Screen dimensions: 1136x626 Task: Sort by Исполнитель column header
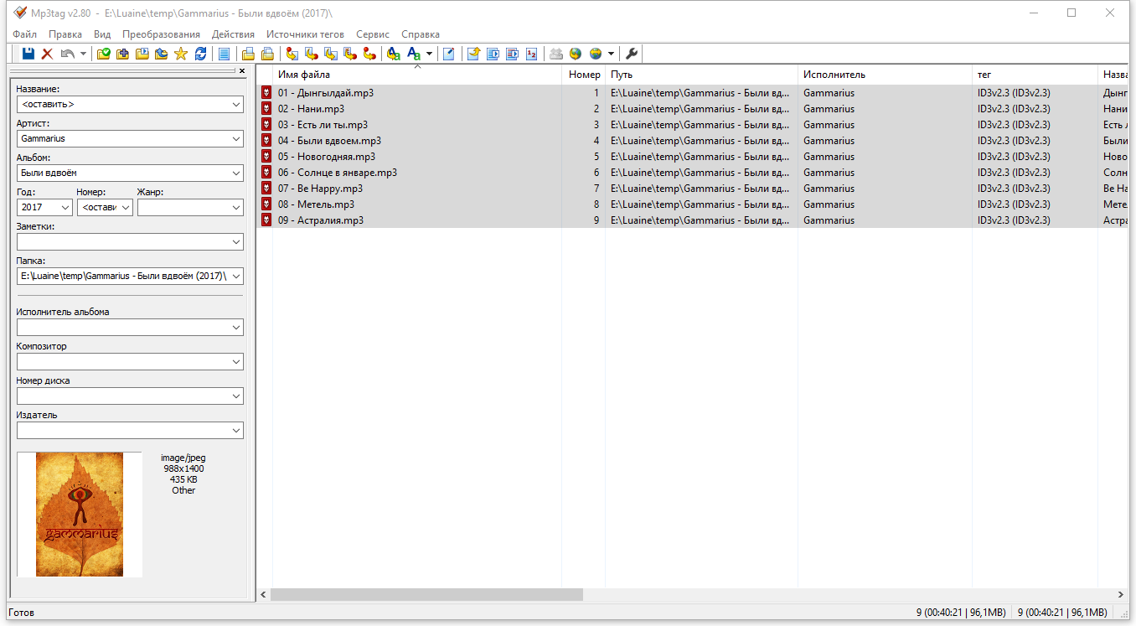[x=884, y=75]
